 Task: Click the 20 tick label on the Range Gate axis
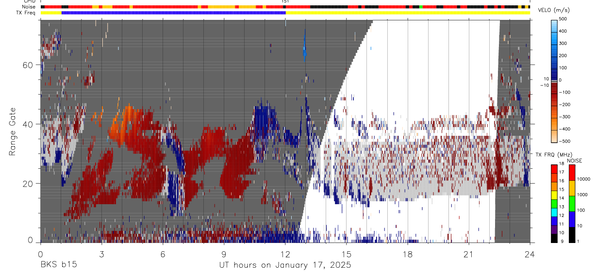(x=28, y=183)
